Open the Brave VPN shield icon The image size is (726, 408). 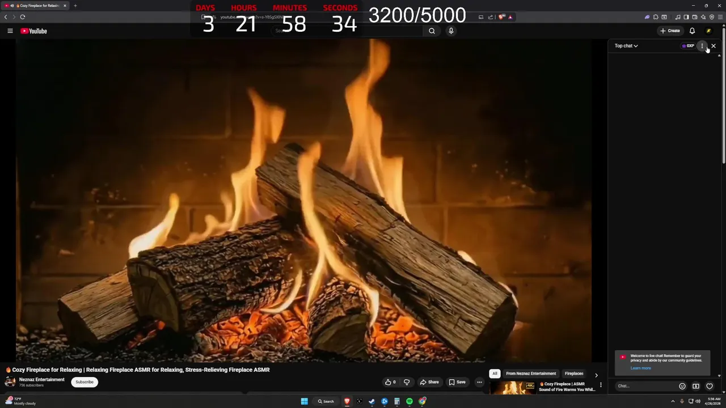712,17
